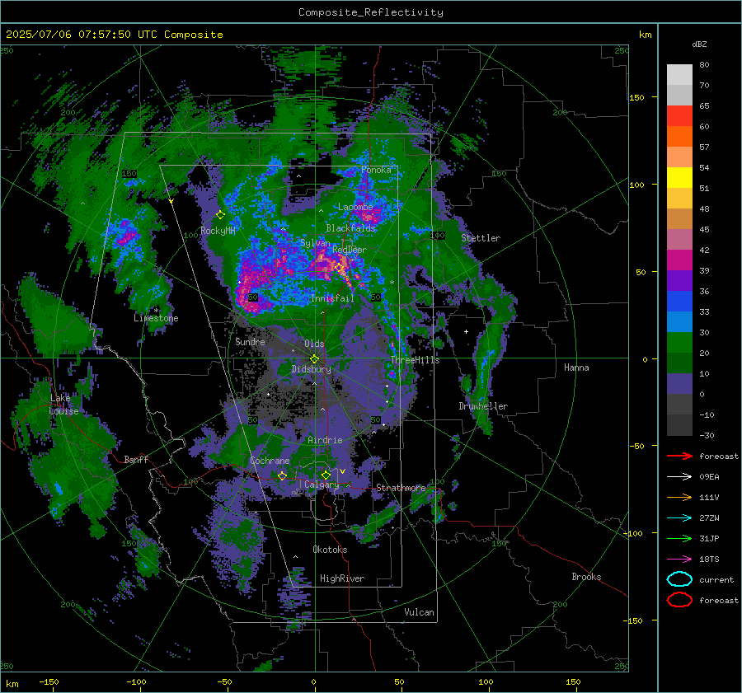Pick the 54 dBZ yellow swatch
The height and width of the screenshot is (693, 742).
click(x=679, y=177)
